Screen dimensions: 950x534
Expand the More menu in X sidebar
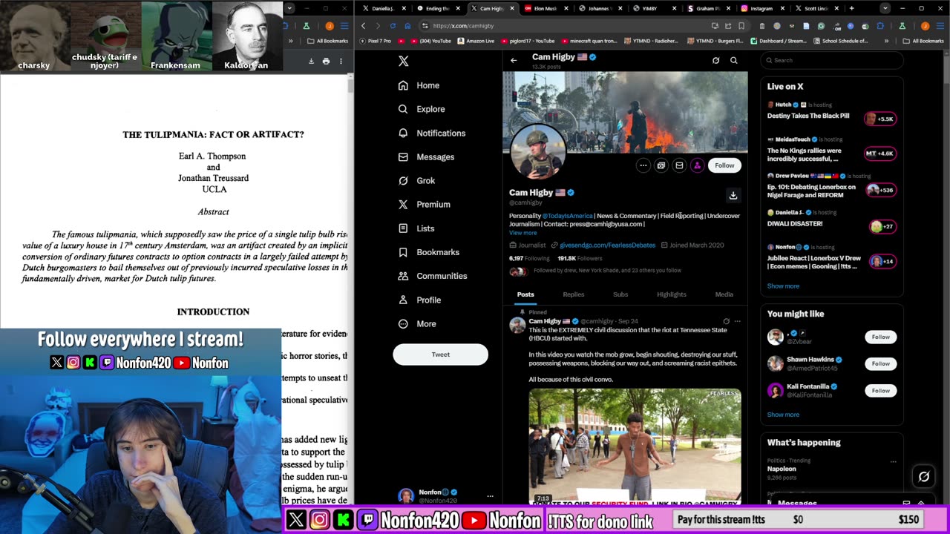point(417,323)
